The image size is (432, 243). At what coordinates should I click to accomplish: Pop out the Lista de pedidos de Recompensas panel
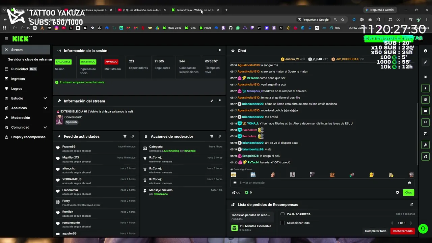(x=412, y=205)
